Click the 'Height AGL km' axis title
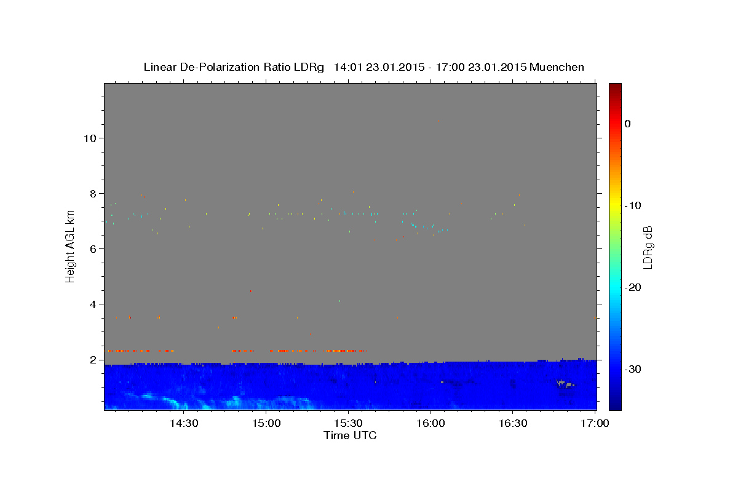This screenshot has width=738, height=492. [x=71, y=246]
